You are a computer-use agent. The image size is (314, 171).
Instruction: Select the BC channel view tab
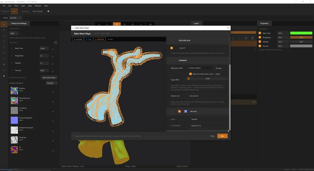tap(117, 24)
